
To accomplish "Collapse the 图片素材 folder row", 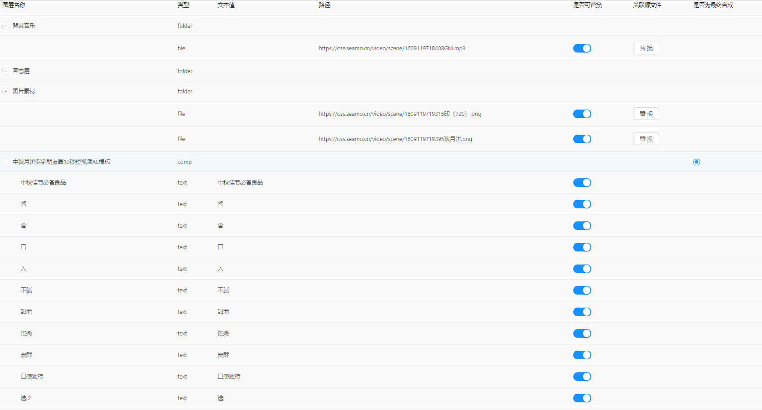I will (x=6, y=92).
